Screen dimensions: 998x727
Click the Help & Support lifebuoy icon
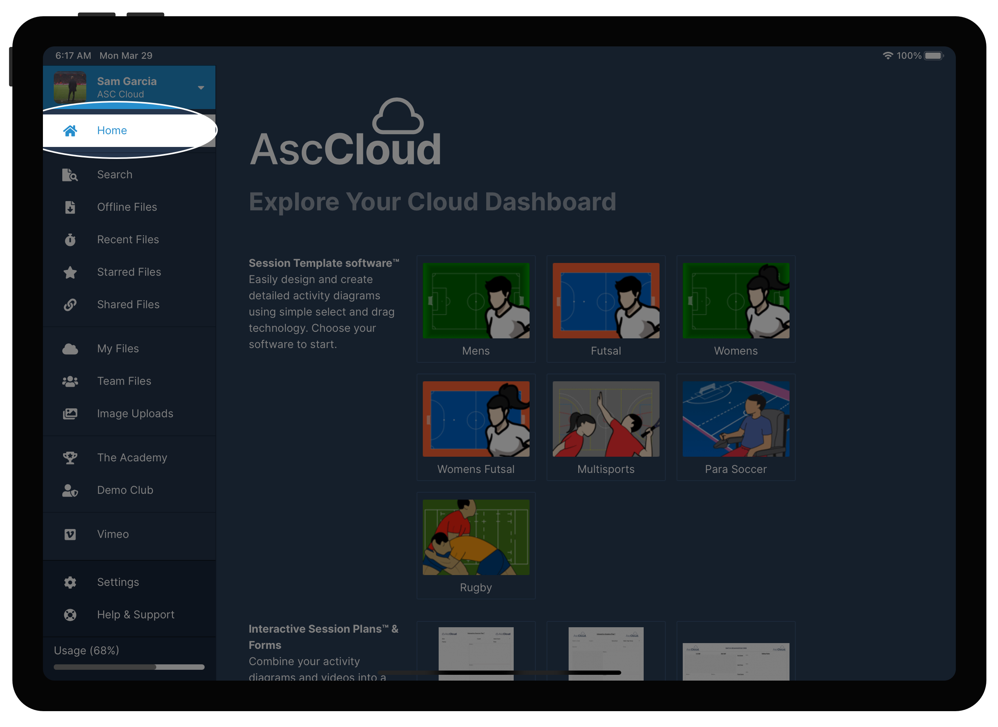tap(70, 615)
